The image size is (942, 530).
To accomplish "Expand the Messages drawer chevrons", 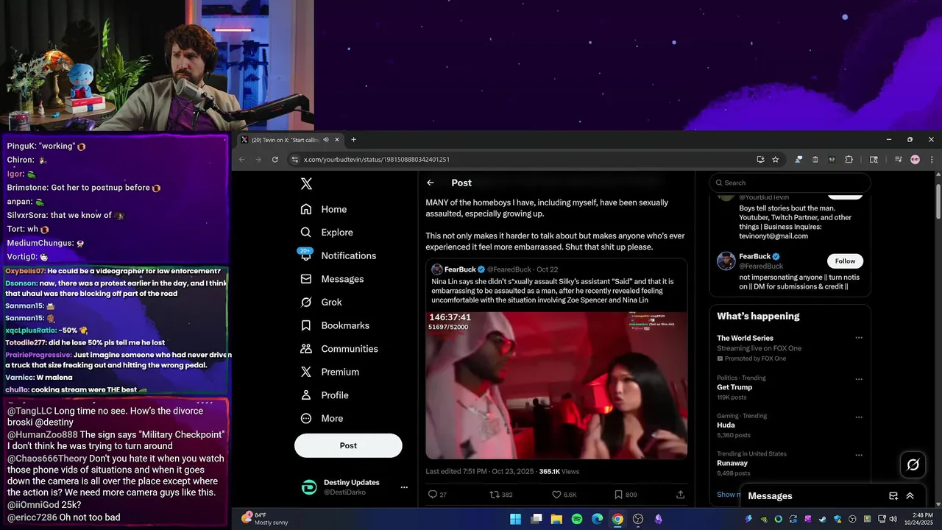I will pyautogui.click(x=910, y=496).
